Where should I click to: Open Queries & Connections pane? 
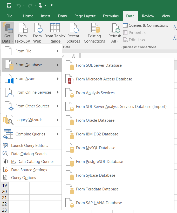[146, 25]
